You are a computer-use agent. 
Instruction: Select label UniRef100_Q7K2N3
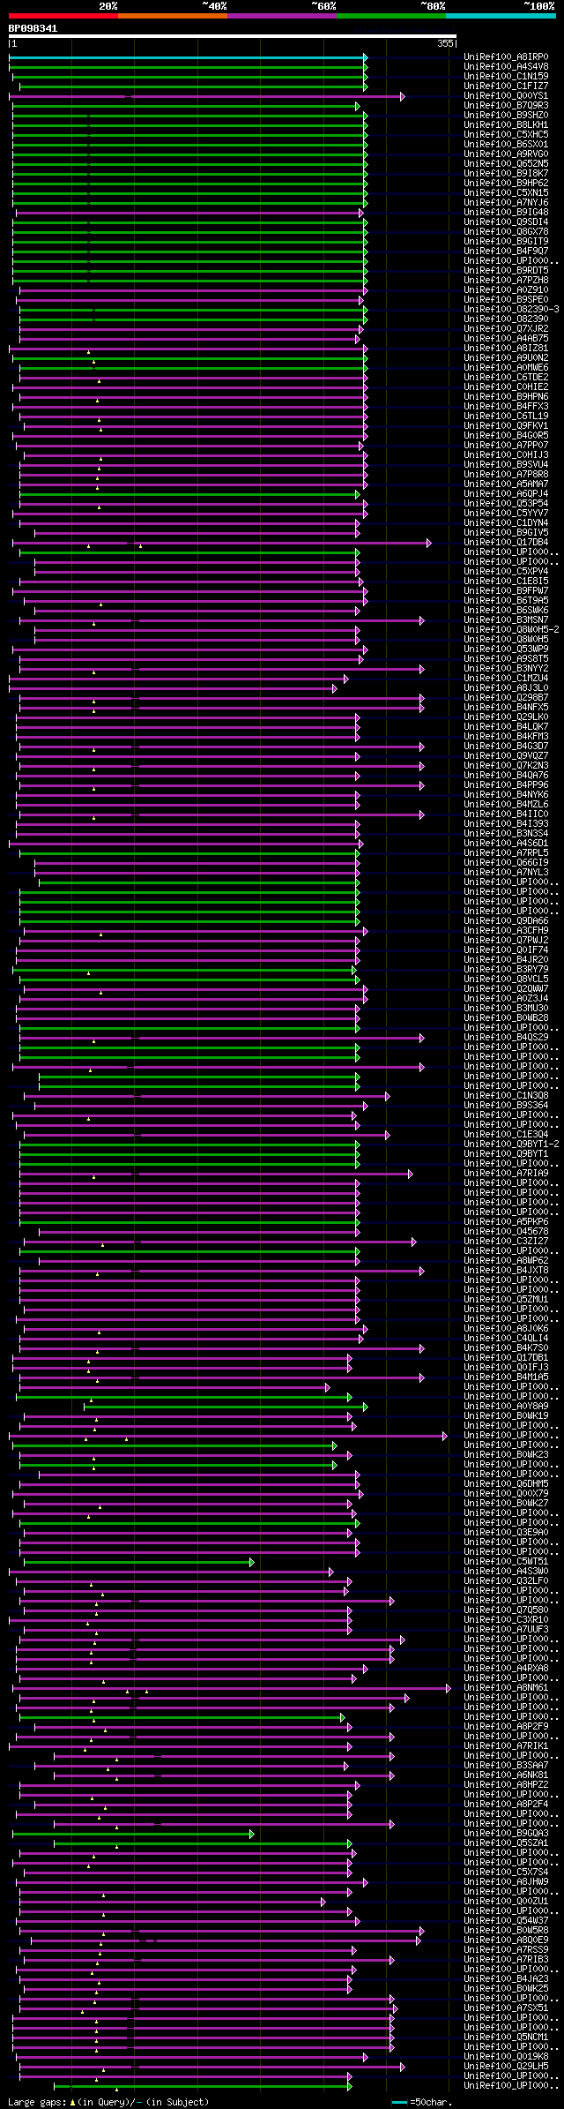point(506,766)
